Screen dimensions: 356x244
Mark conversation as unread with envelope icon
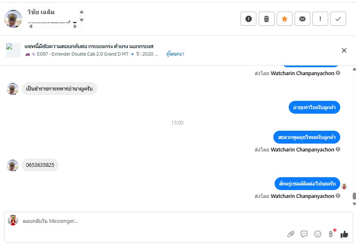(302, 19)
